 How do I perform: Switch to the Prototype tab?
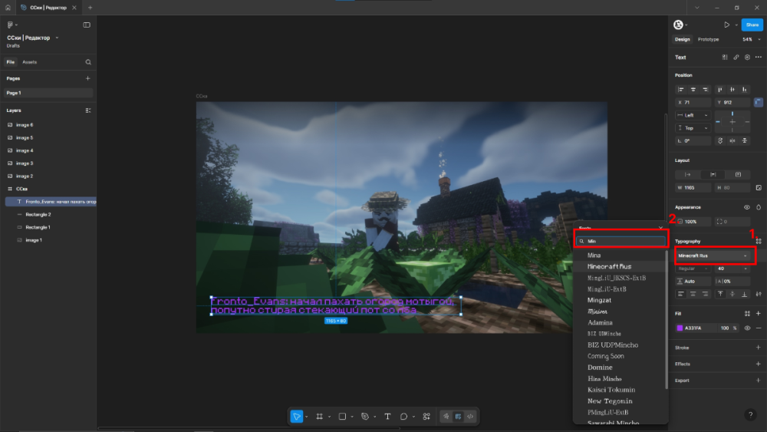[708, 39]
